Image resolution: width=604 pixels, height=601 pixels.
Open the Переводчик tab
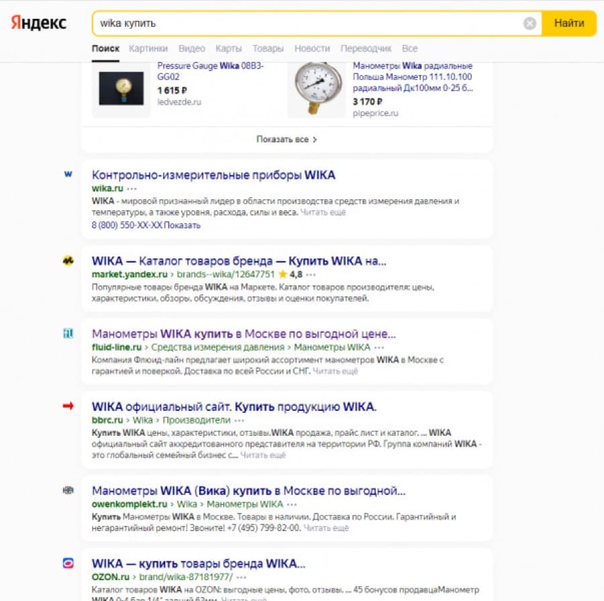366,48
